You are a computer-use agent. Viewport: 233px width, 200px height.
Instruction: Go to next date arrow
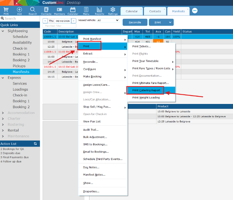[74, 21]
